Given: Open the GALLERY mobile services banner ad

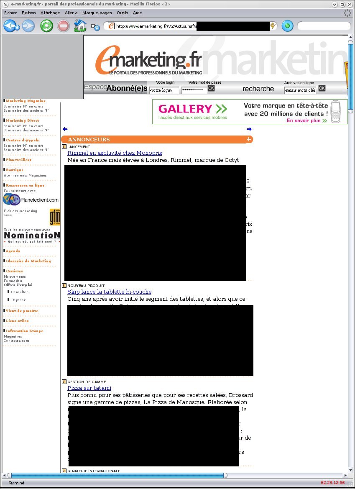Looking at the screenshot, I should [x=250, y=112].
